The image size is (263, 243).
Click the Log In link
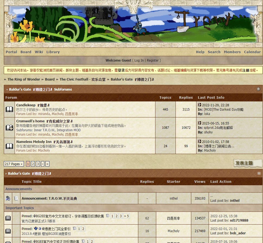[139, 60]
